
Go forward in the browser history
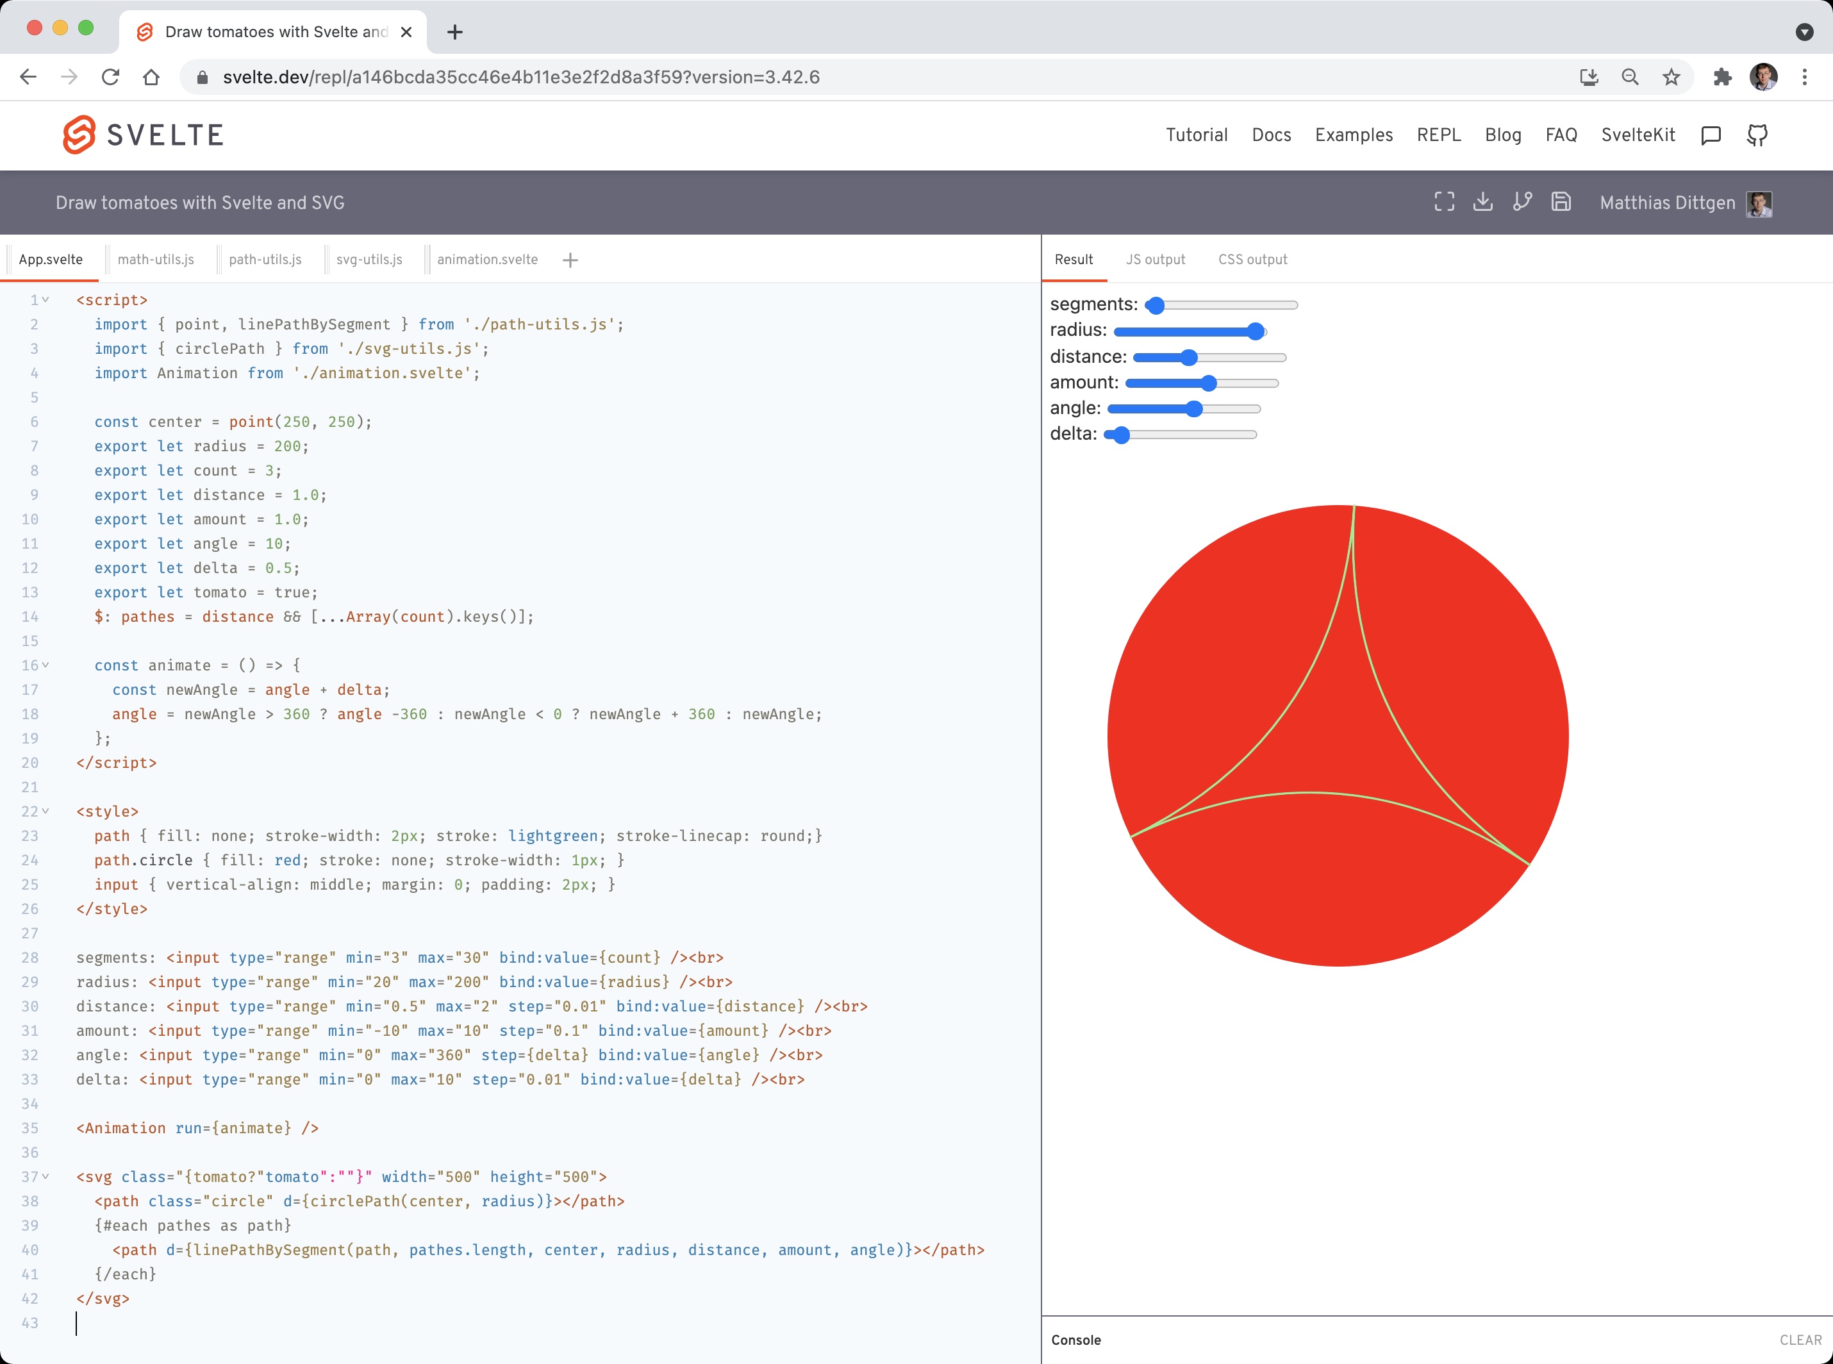point(69,77)
